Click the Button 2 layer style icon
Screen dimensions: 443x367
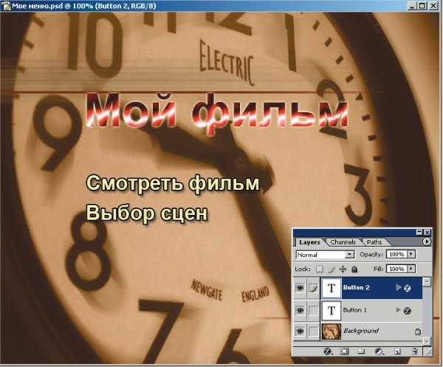click(407, 288)
